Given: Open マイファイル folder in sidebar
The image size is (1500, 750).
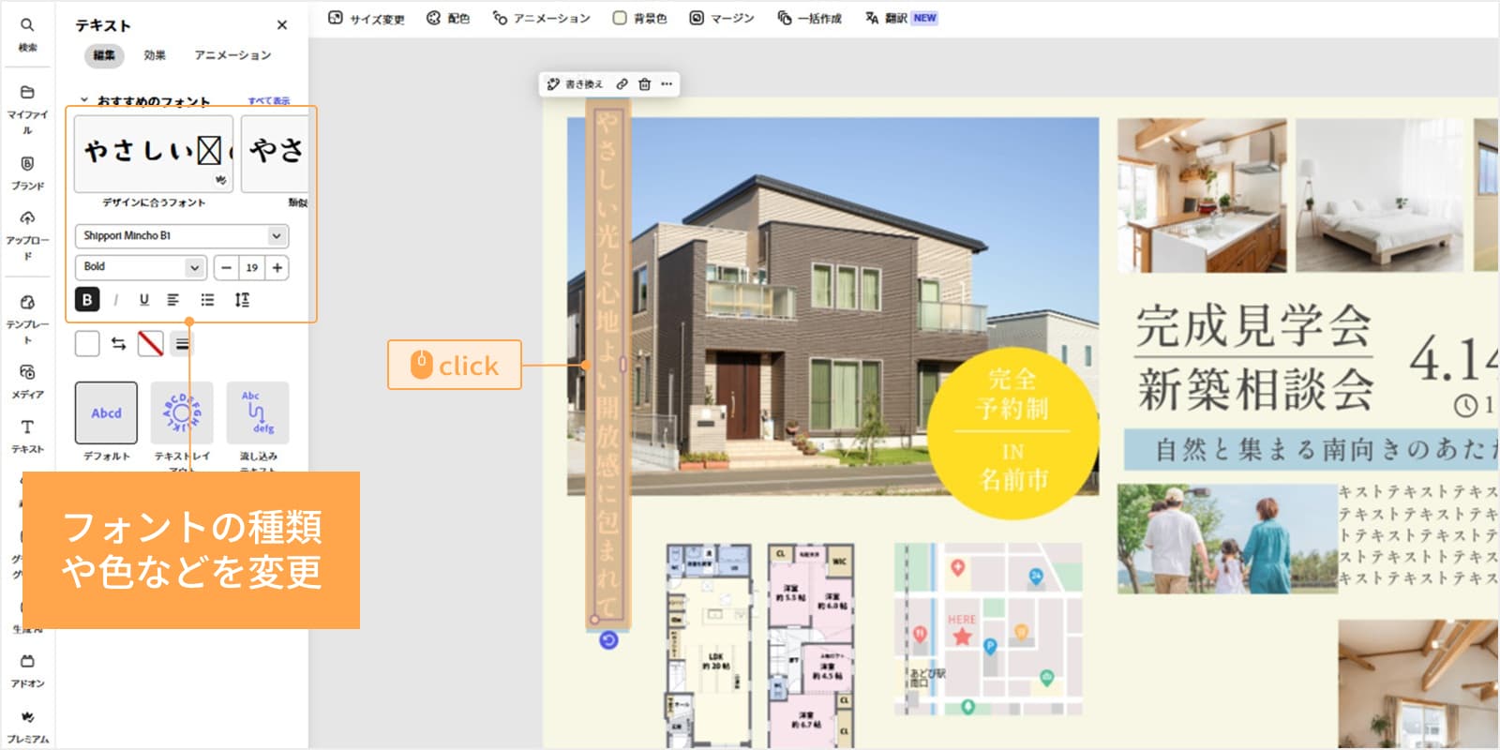Looking at the screenshot, I should [x=27, y=108].
